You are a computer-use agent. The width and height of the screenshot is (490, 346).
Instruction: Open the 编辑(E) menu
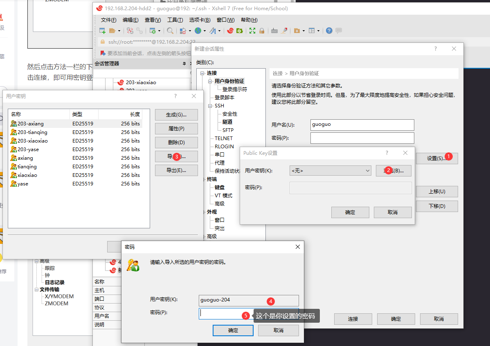[130, 20]
